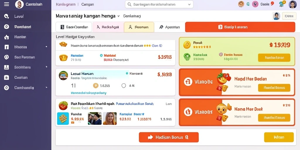Screen dimensions: 300x150
Task: Click the Gonlainary label
Action: coord(132,16)
